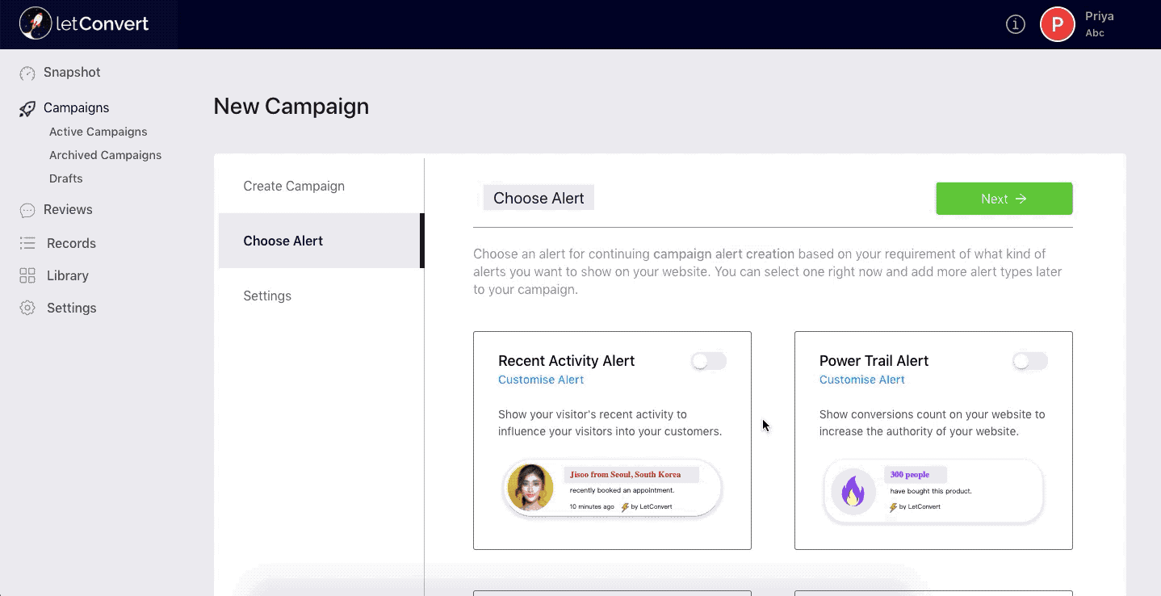Click the Settings gear icon in sidebar
Viewport: 1161px width, 596px height.
27,308
